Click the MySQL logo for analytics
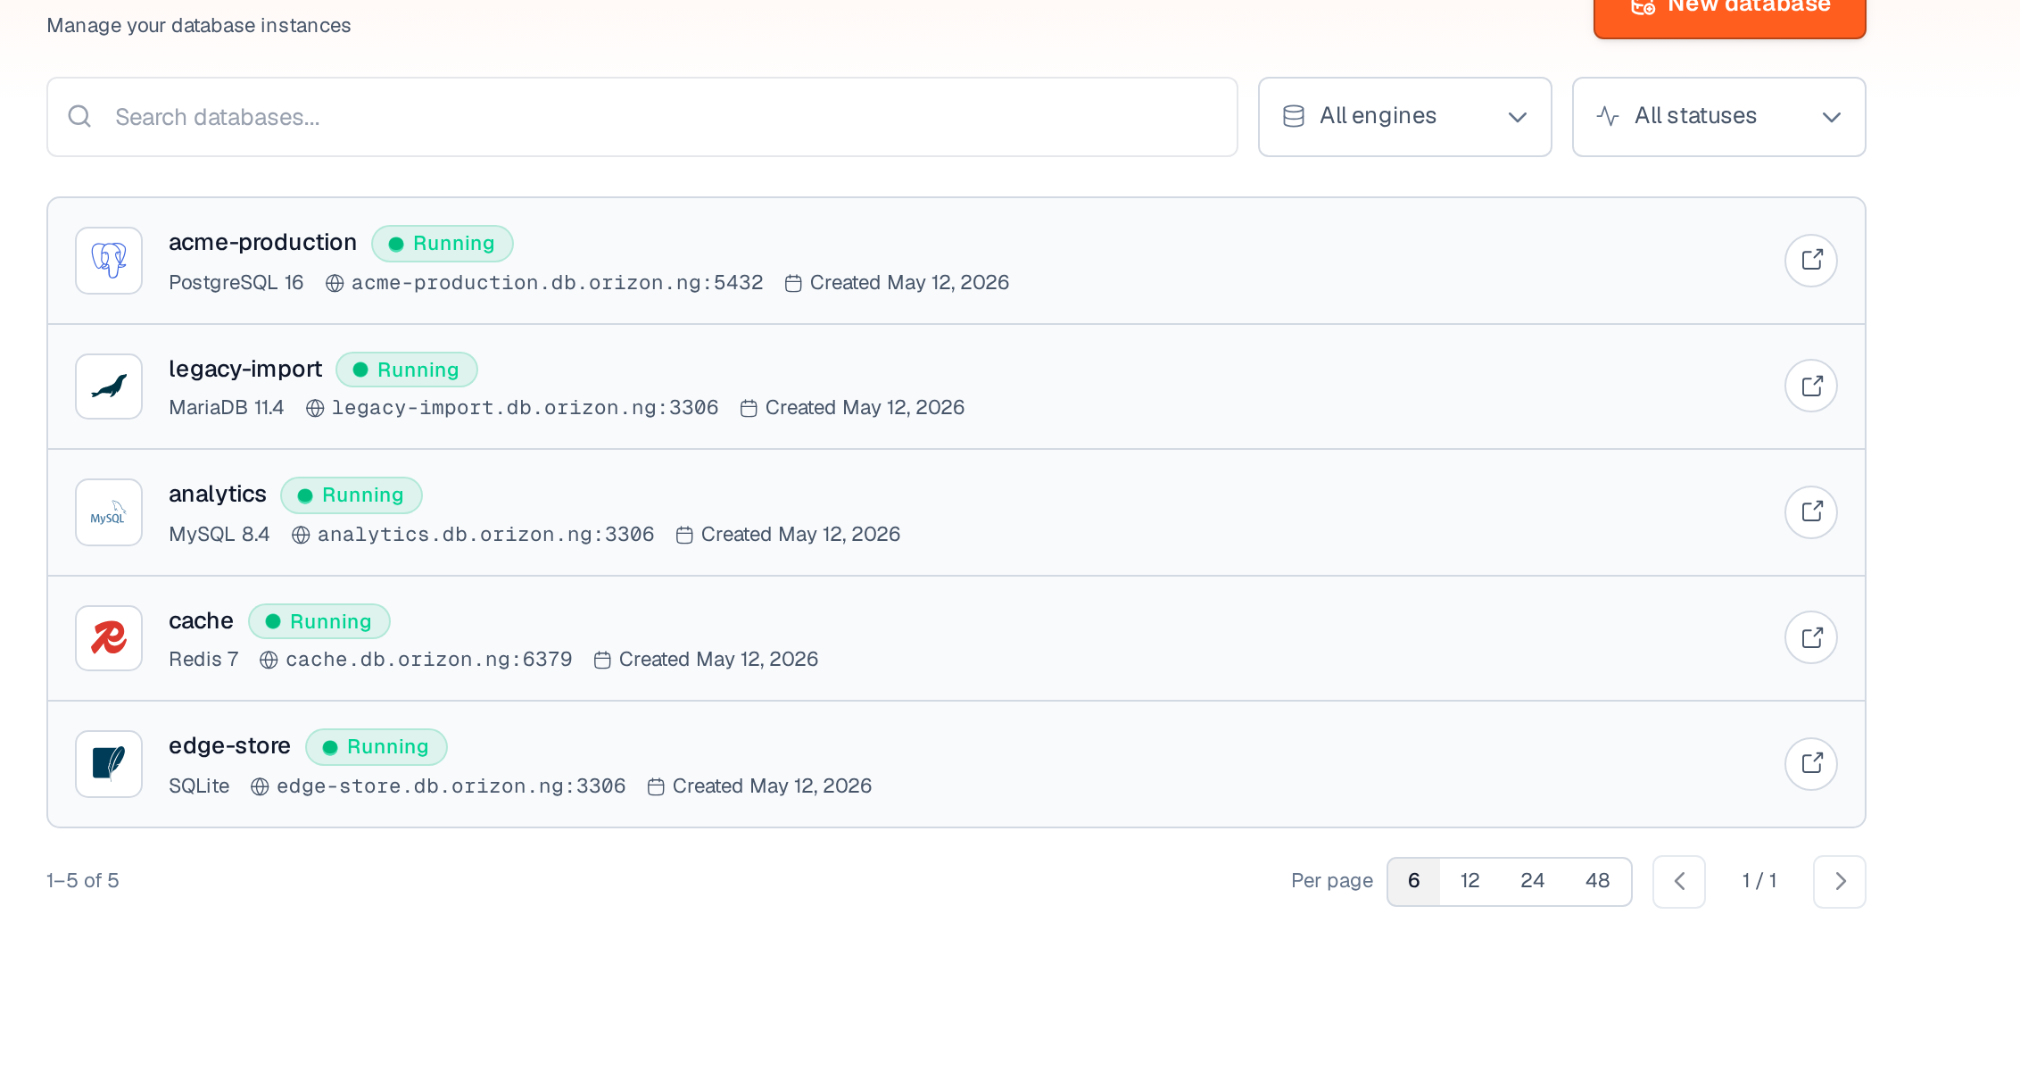 [x=109, y=512]
